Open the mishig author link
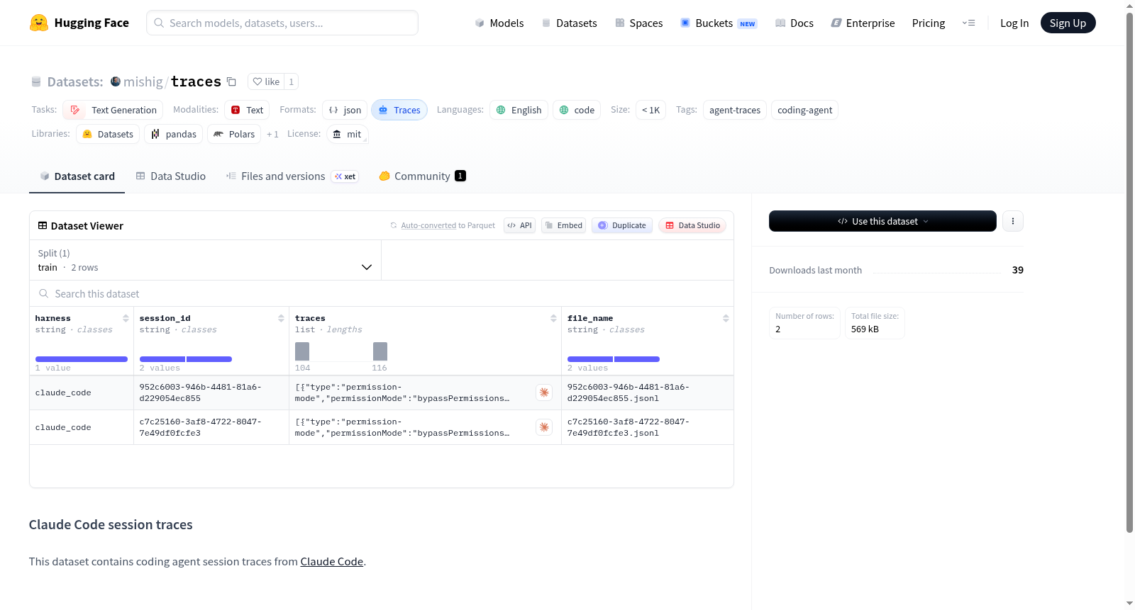The image size is (1135, 610). 143,81
